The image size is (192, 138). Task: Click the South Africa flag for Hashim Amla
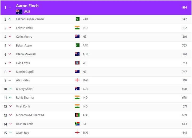77,124
